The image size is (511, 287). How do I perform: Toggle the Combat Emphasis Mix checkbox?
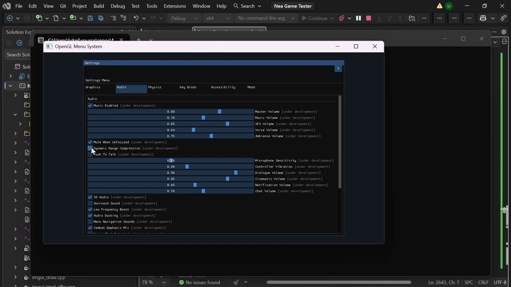click(90, 228)
